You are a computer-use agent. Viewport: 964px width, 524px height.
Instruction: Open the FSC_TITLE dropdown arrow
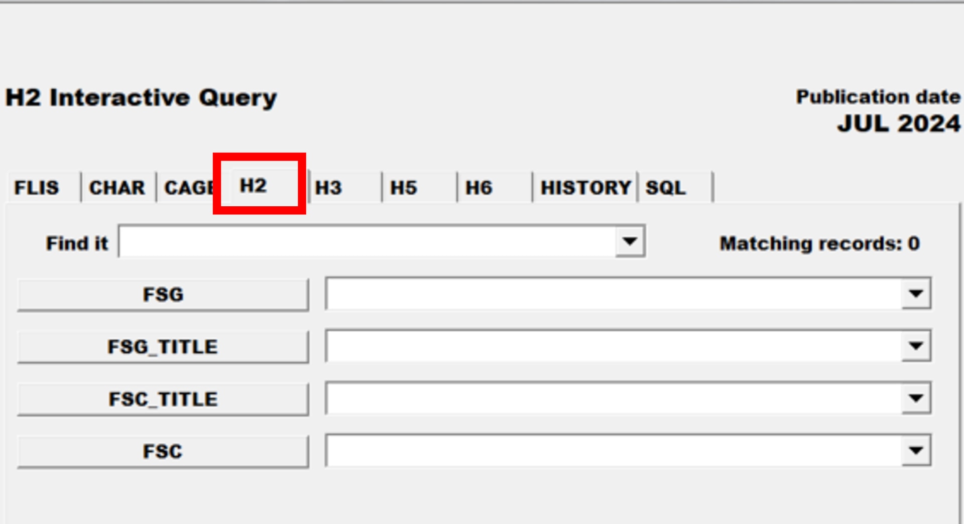click(x=916, y=399)
